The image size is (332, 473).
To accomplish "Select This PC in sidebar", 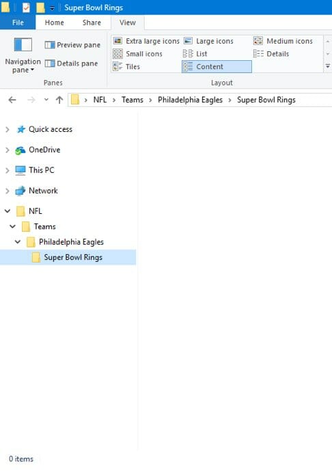I will pos(41,170).
